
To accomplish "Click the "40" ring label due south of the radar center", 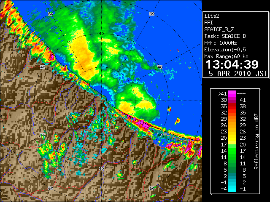I will pyautogui.click(x=101, y=168).
